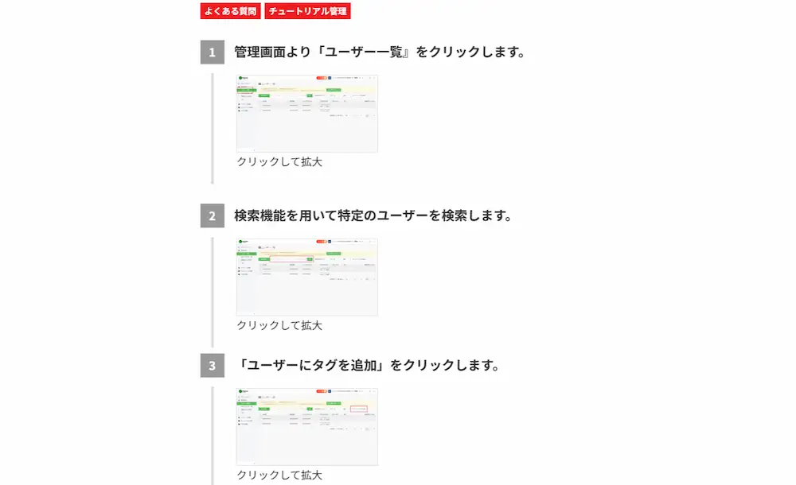Screen dimensions: 796x485
Task: Open the よくある質問 red tag
Action: tap(230, 11)
